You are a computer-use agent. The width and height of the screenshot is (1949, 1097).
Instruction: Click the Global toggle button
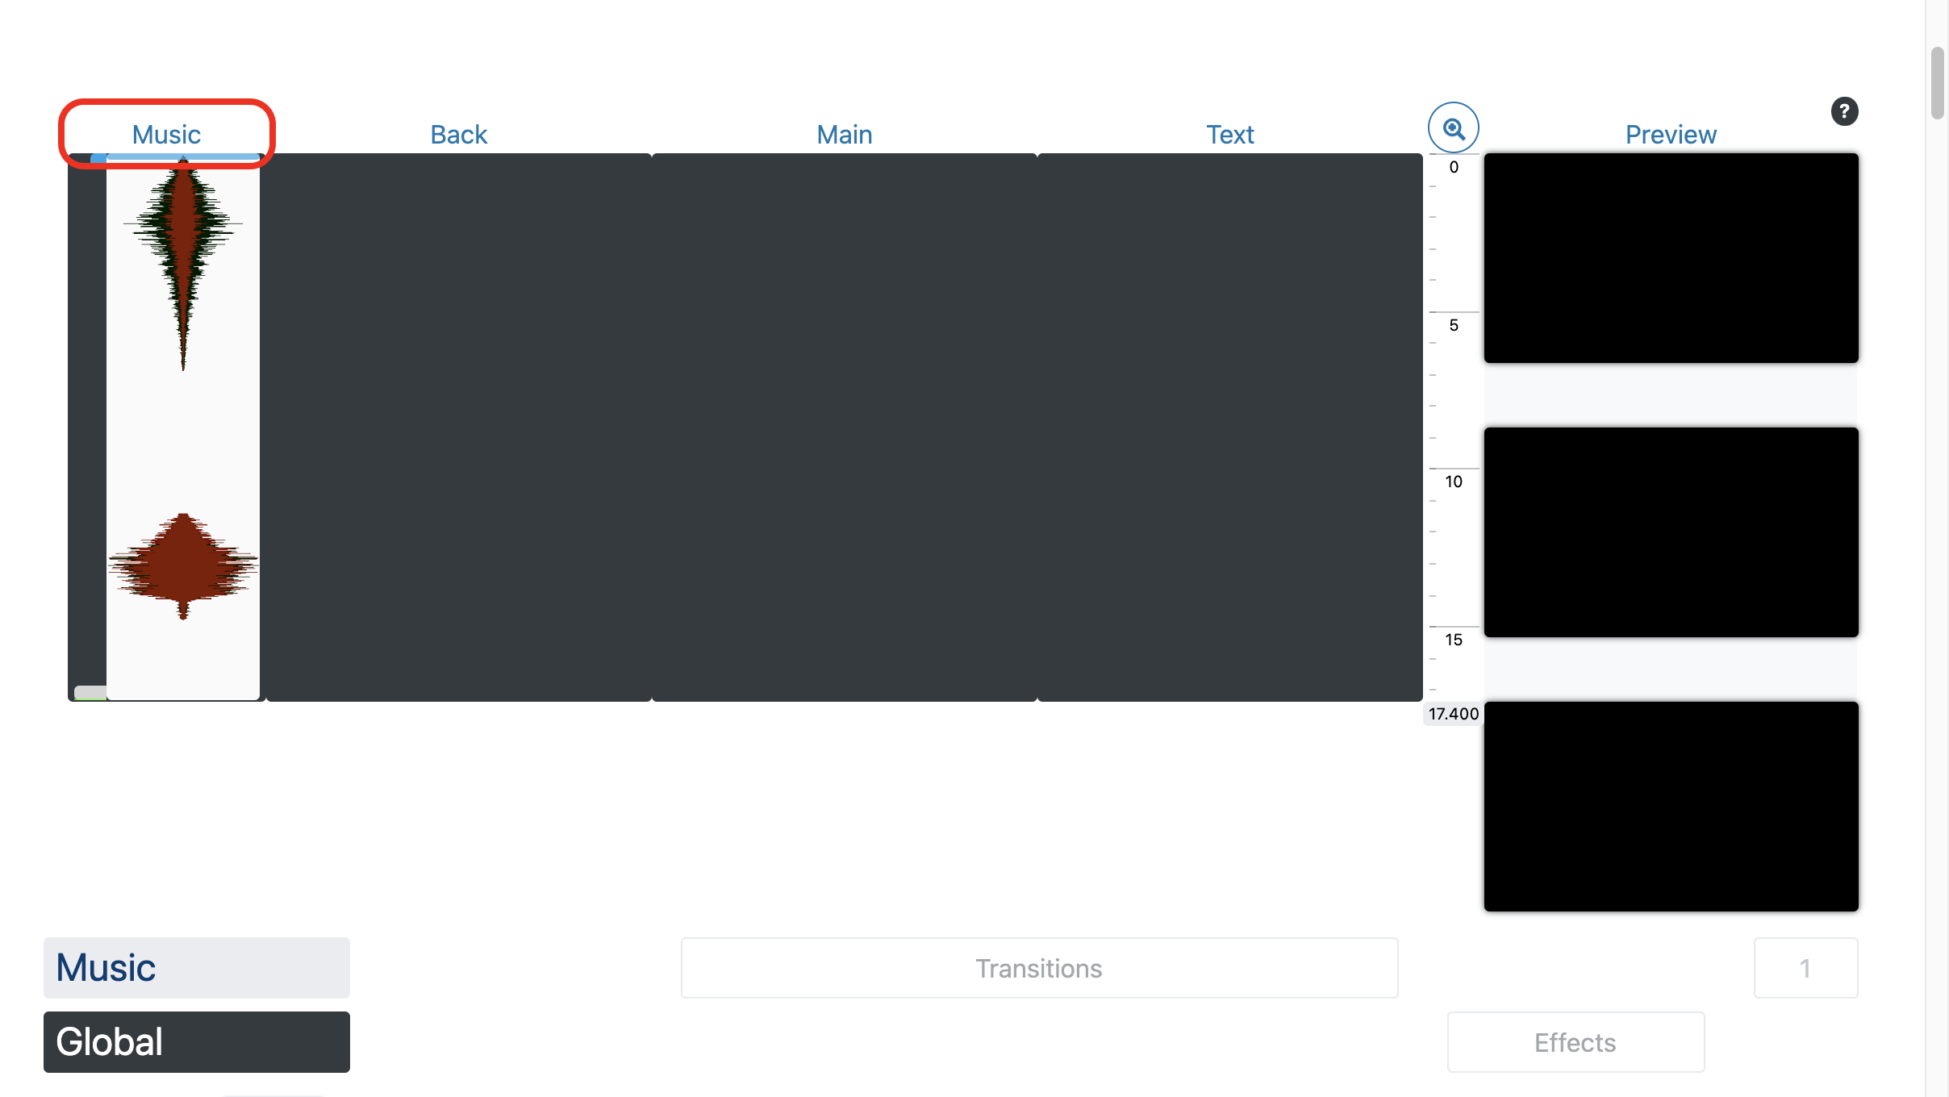point(197,1041)
